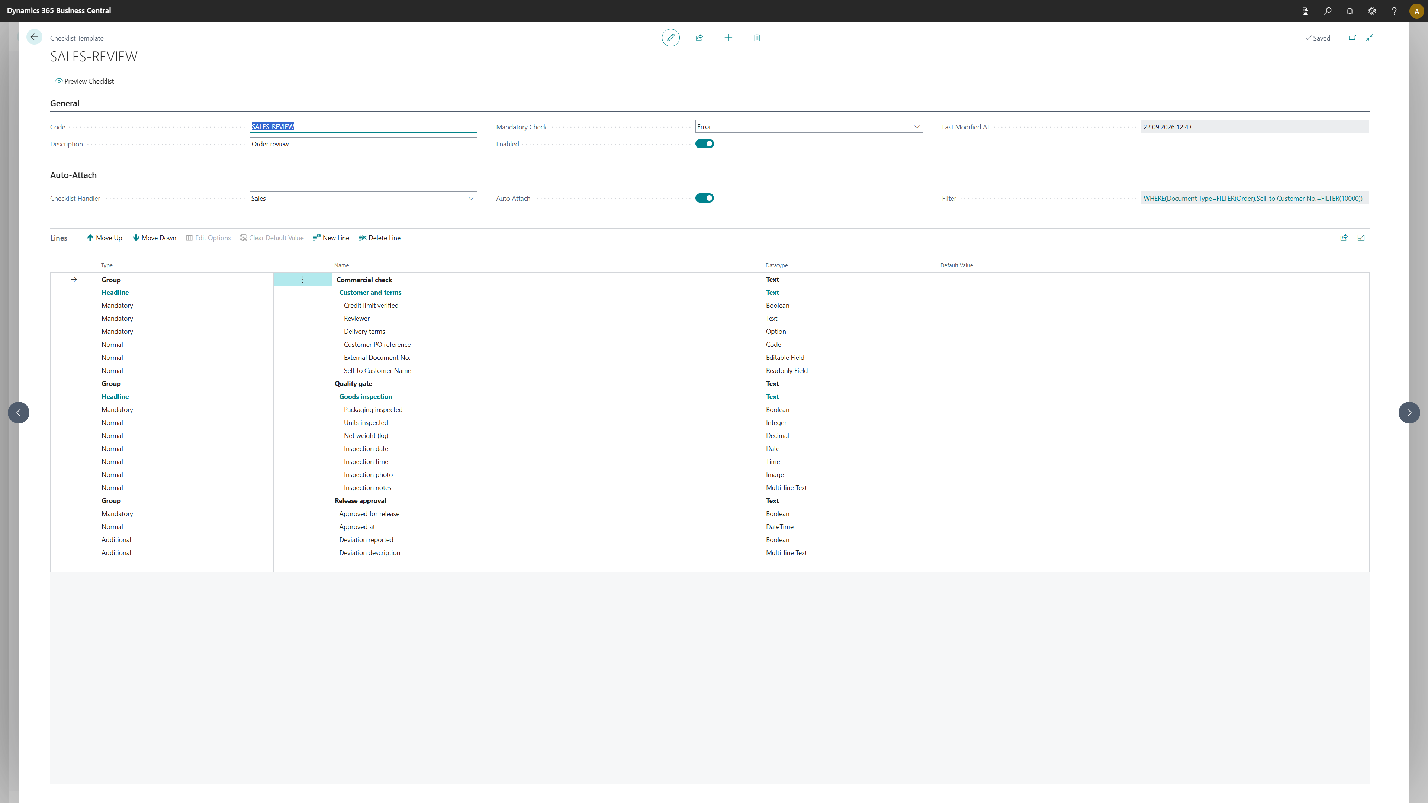Click the Code input field

(x=363, y=127)
